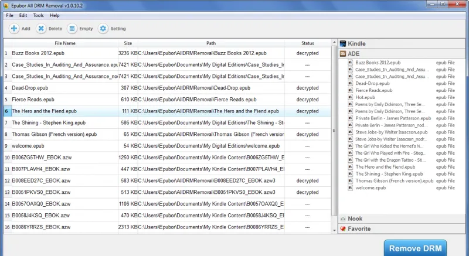
Task: Select B0058J4KSQ_EBOK.azw row
Action: pyautogui.click(x=167, y=216)
